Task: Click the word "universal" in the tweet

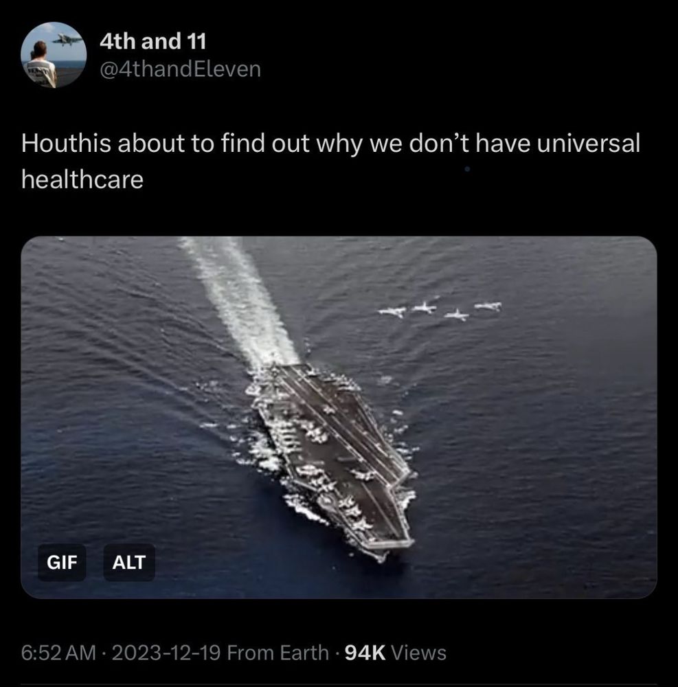Action: pyautogui.click(x=588, y=144)
